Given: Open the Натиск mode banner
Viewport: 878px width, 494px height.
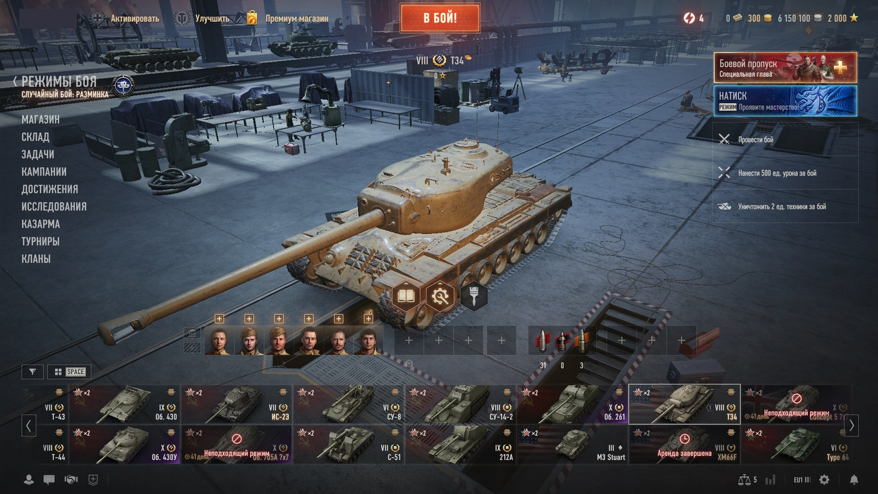Looking at the screenshot, I should pyautogui.click(x=785, y=101).
